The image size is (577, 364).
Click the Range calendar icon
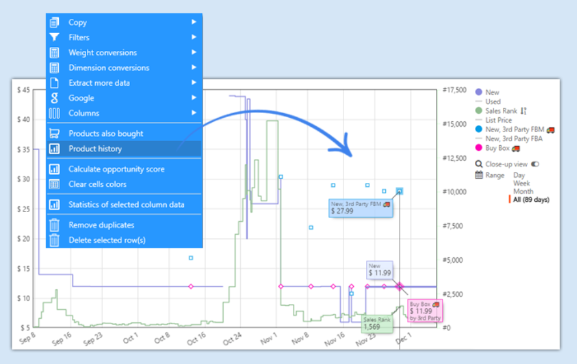coord(479,175)
